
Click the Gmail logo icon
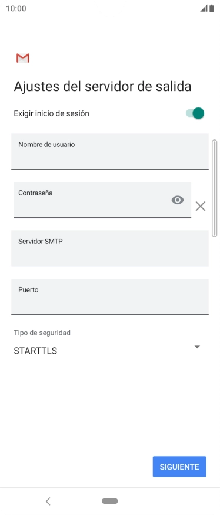pyautogui.click(x=23, y=58)
